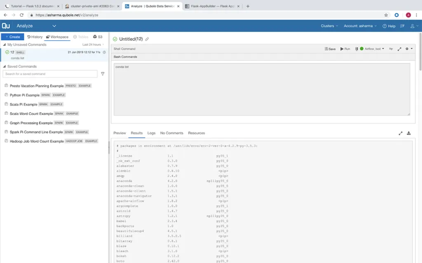This screenshot has height=263, width=422.
Task: Bookmark this page with the star icon
Action: (x=386, y=15)
